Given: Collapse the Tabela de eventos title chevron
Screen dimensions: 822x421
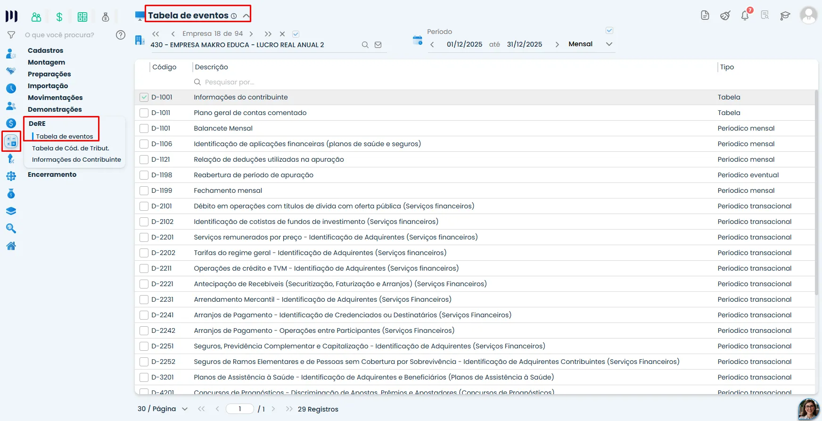Looking at the screenshot, I should coord(246,16).
